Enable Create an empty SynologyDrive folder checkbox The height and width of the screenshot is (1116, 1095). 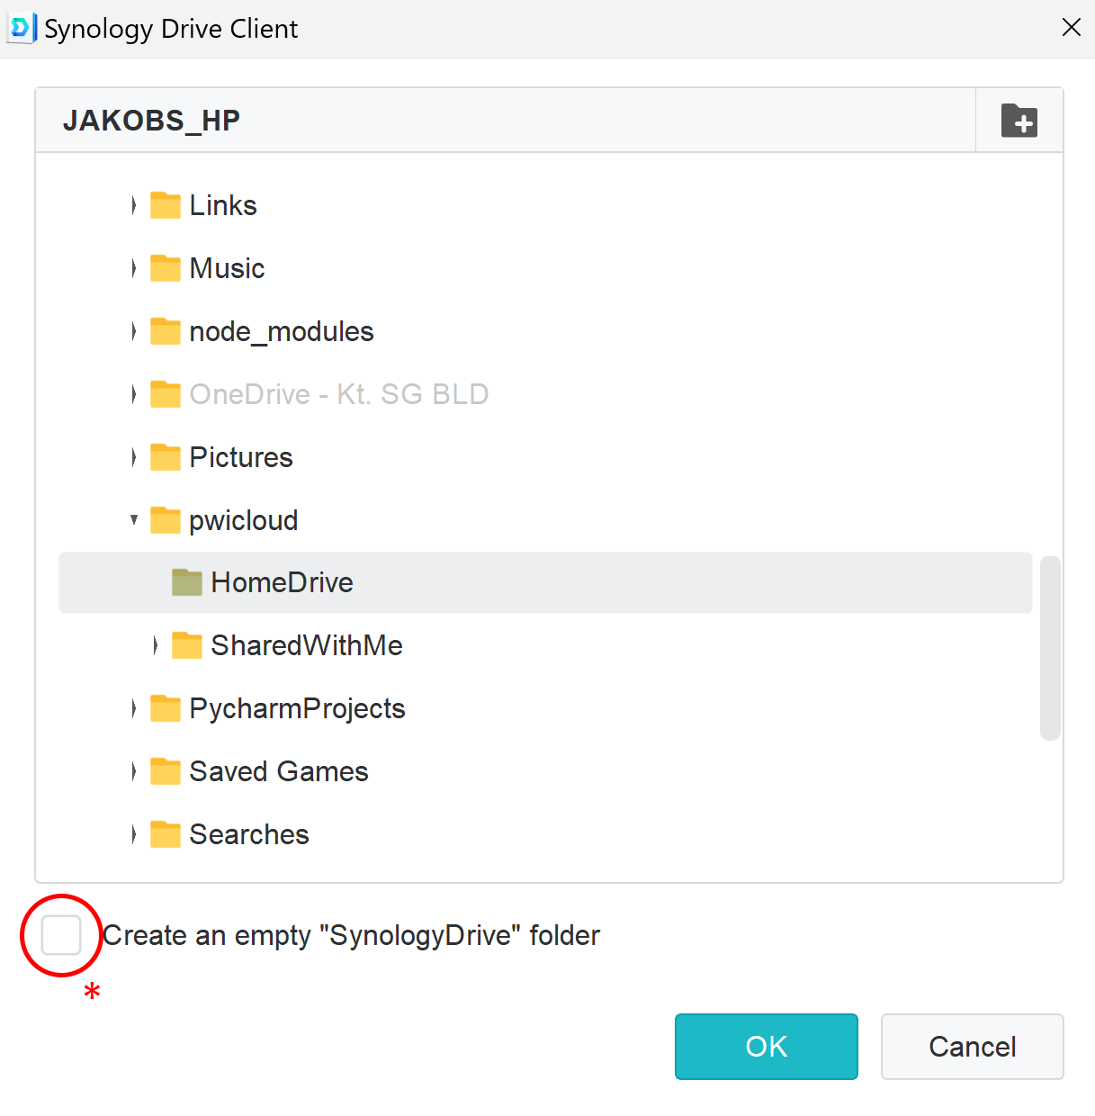click(x=61, y=935)
